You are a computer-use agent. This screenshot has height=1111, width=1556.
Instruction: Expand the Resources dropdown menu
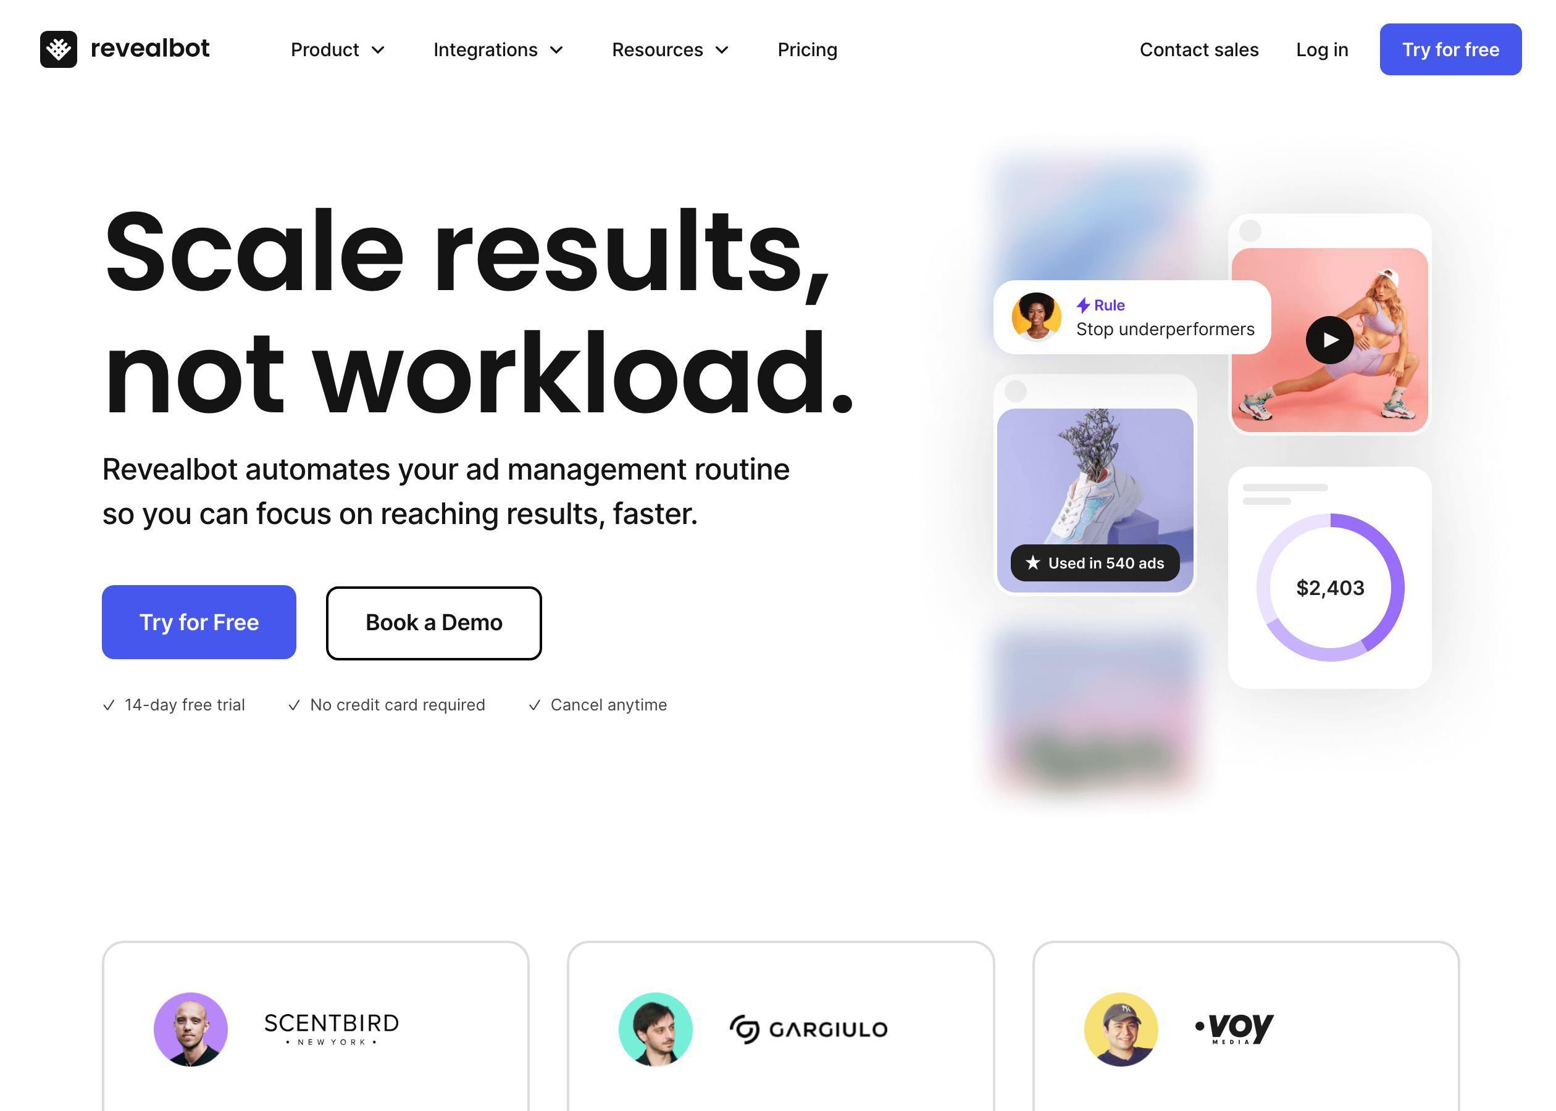(x=669, y=49)
